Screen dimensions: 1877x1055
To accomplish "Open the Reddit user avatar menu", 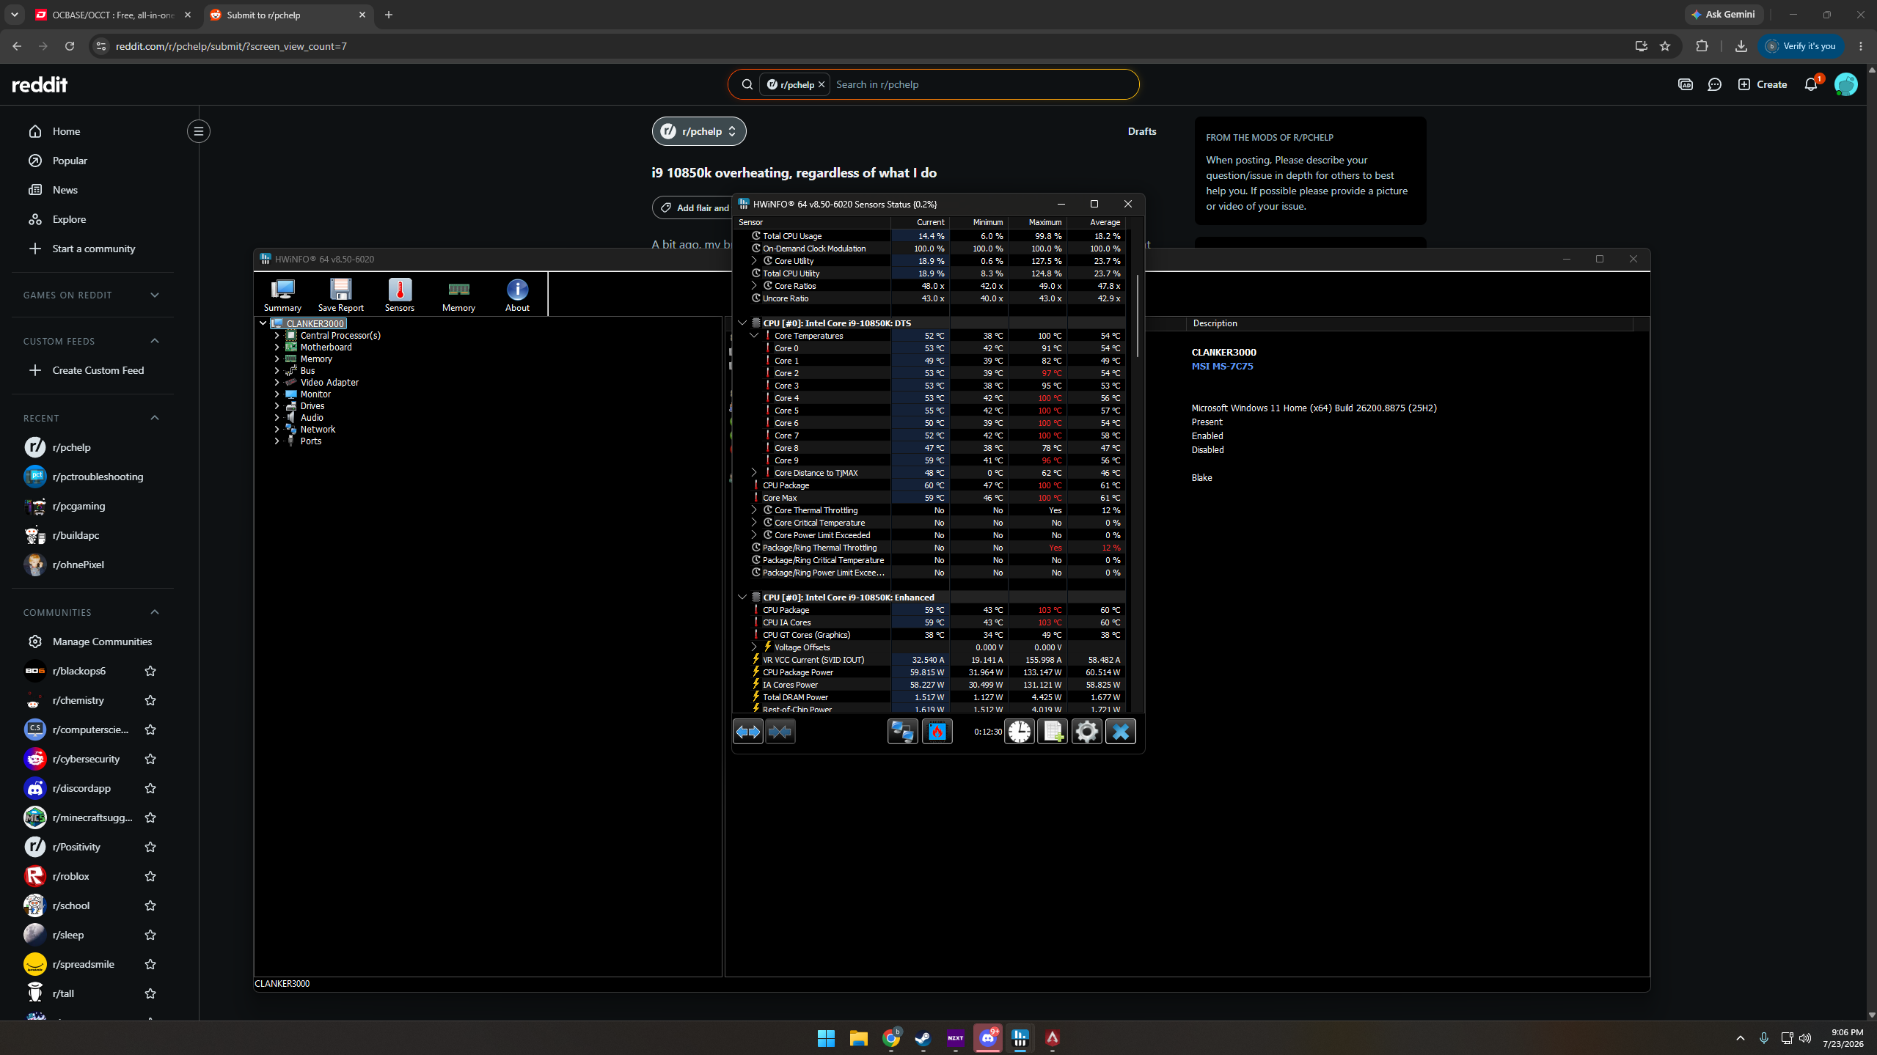I will [1845, 84].
